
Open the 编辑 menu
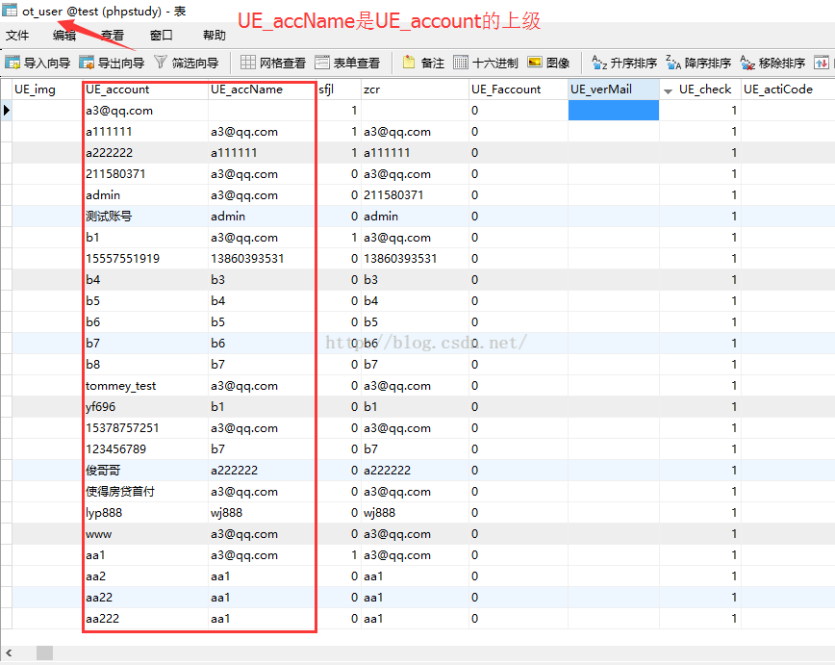[64, 36]
